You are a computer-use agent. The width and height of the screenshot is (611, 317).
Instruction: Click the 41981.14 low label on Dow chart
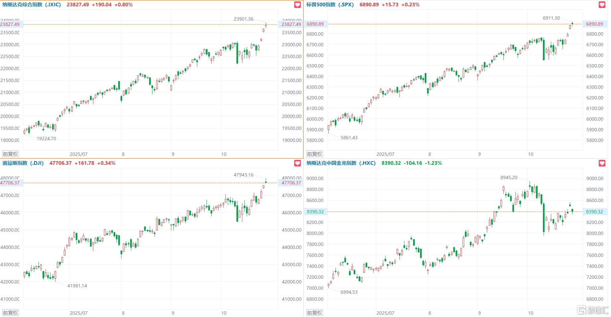tap(77, 286)
